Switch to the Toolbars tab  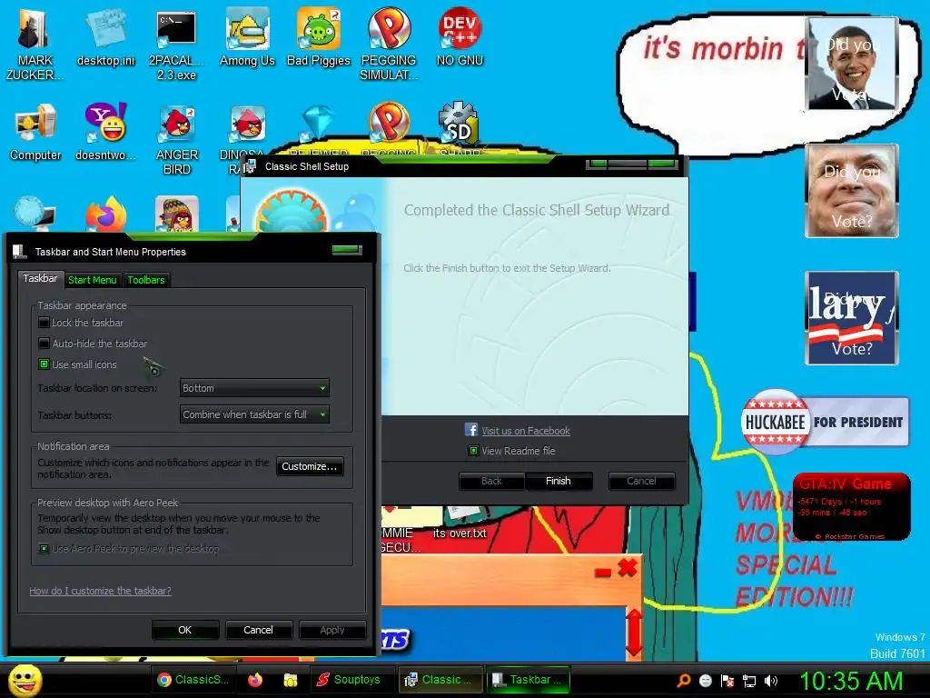pyautogui.click(x=146, y=280)
